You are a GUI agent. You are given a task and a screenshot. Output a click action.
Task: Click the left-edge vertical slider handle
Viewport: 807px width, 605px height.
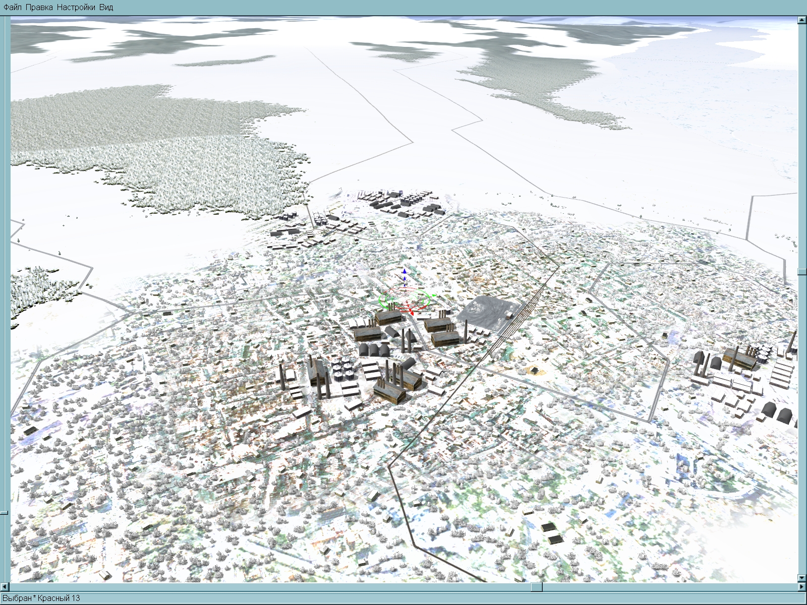(4, 513)
